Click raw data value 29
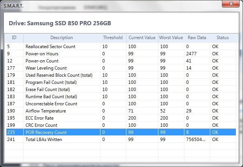The width and height of the screenshot is (243, 167). click(x=188, y=111)
